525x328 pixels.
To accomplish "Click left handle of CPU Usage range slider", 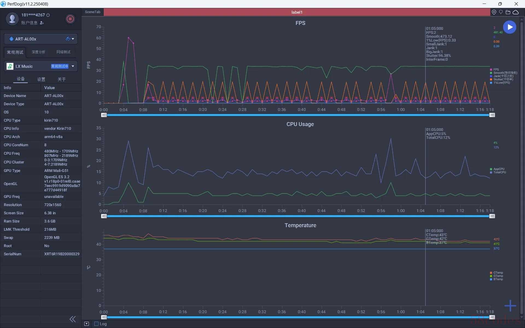I will click(104, 216).
